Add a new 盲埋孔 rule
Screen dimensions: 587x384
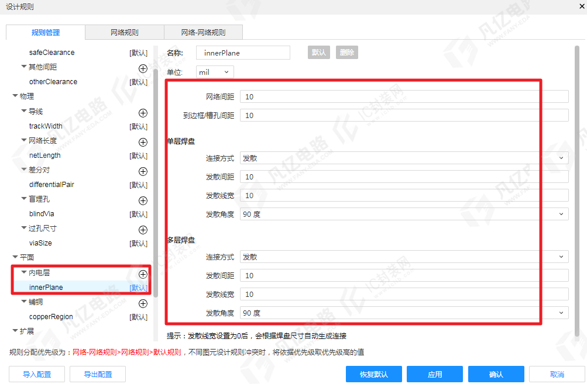[x=143, y=200]
